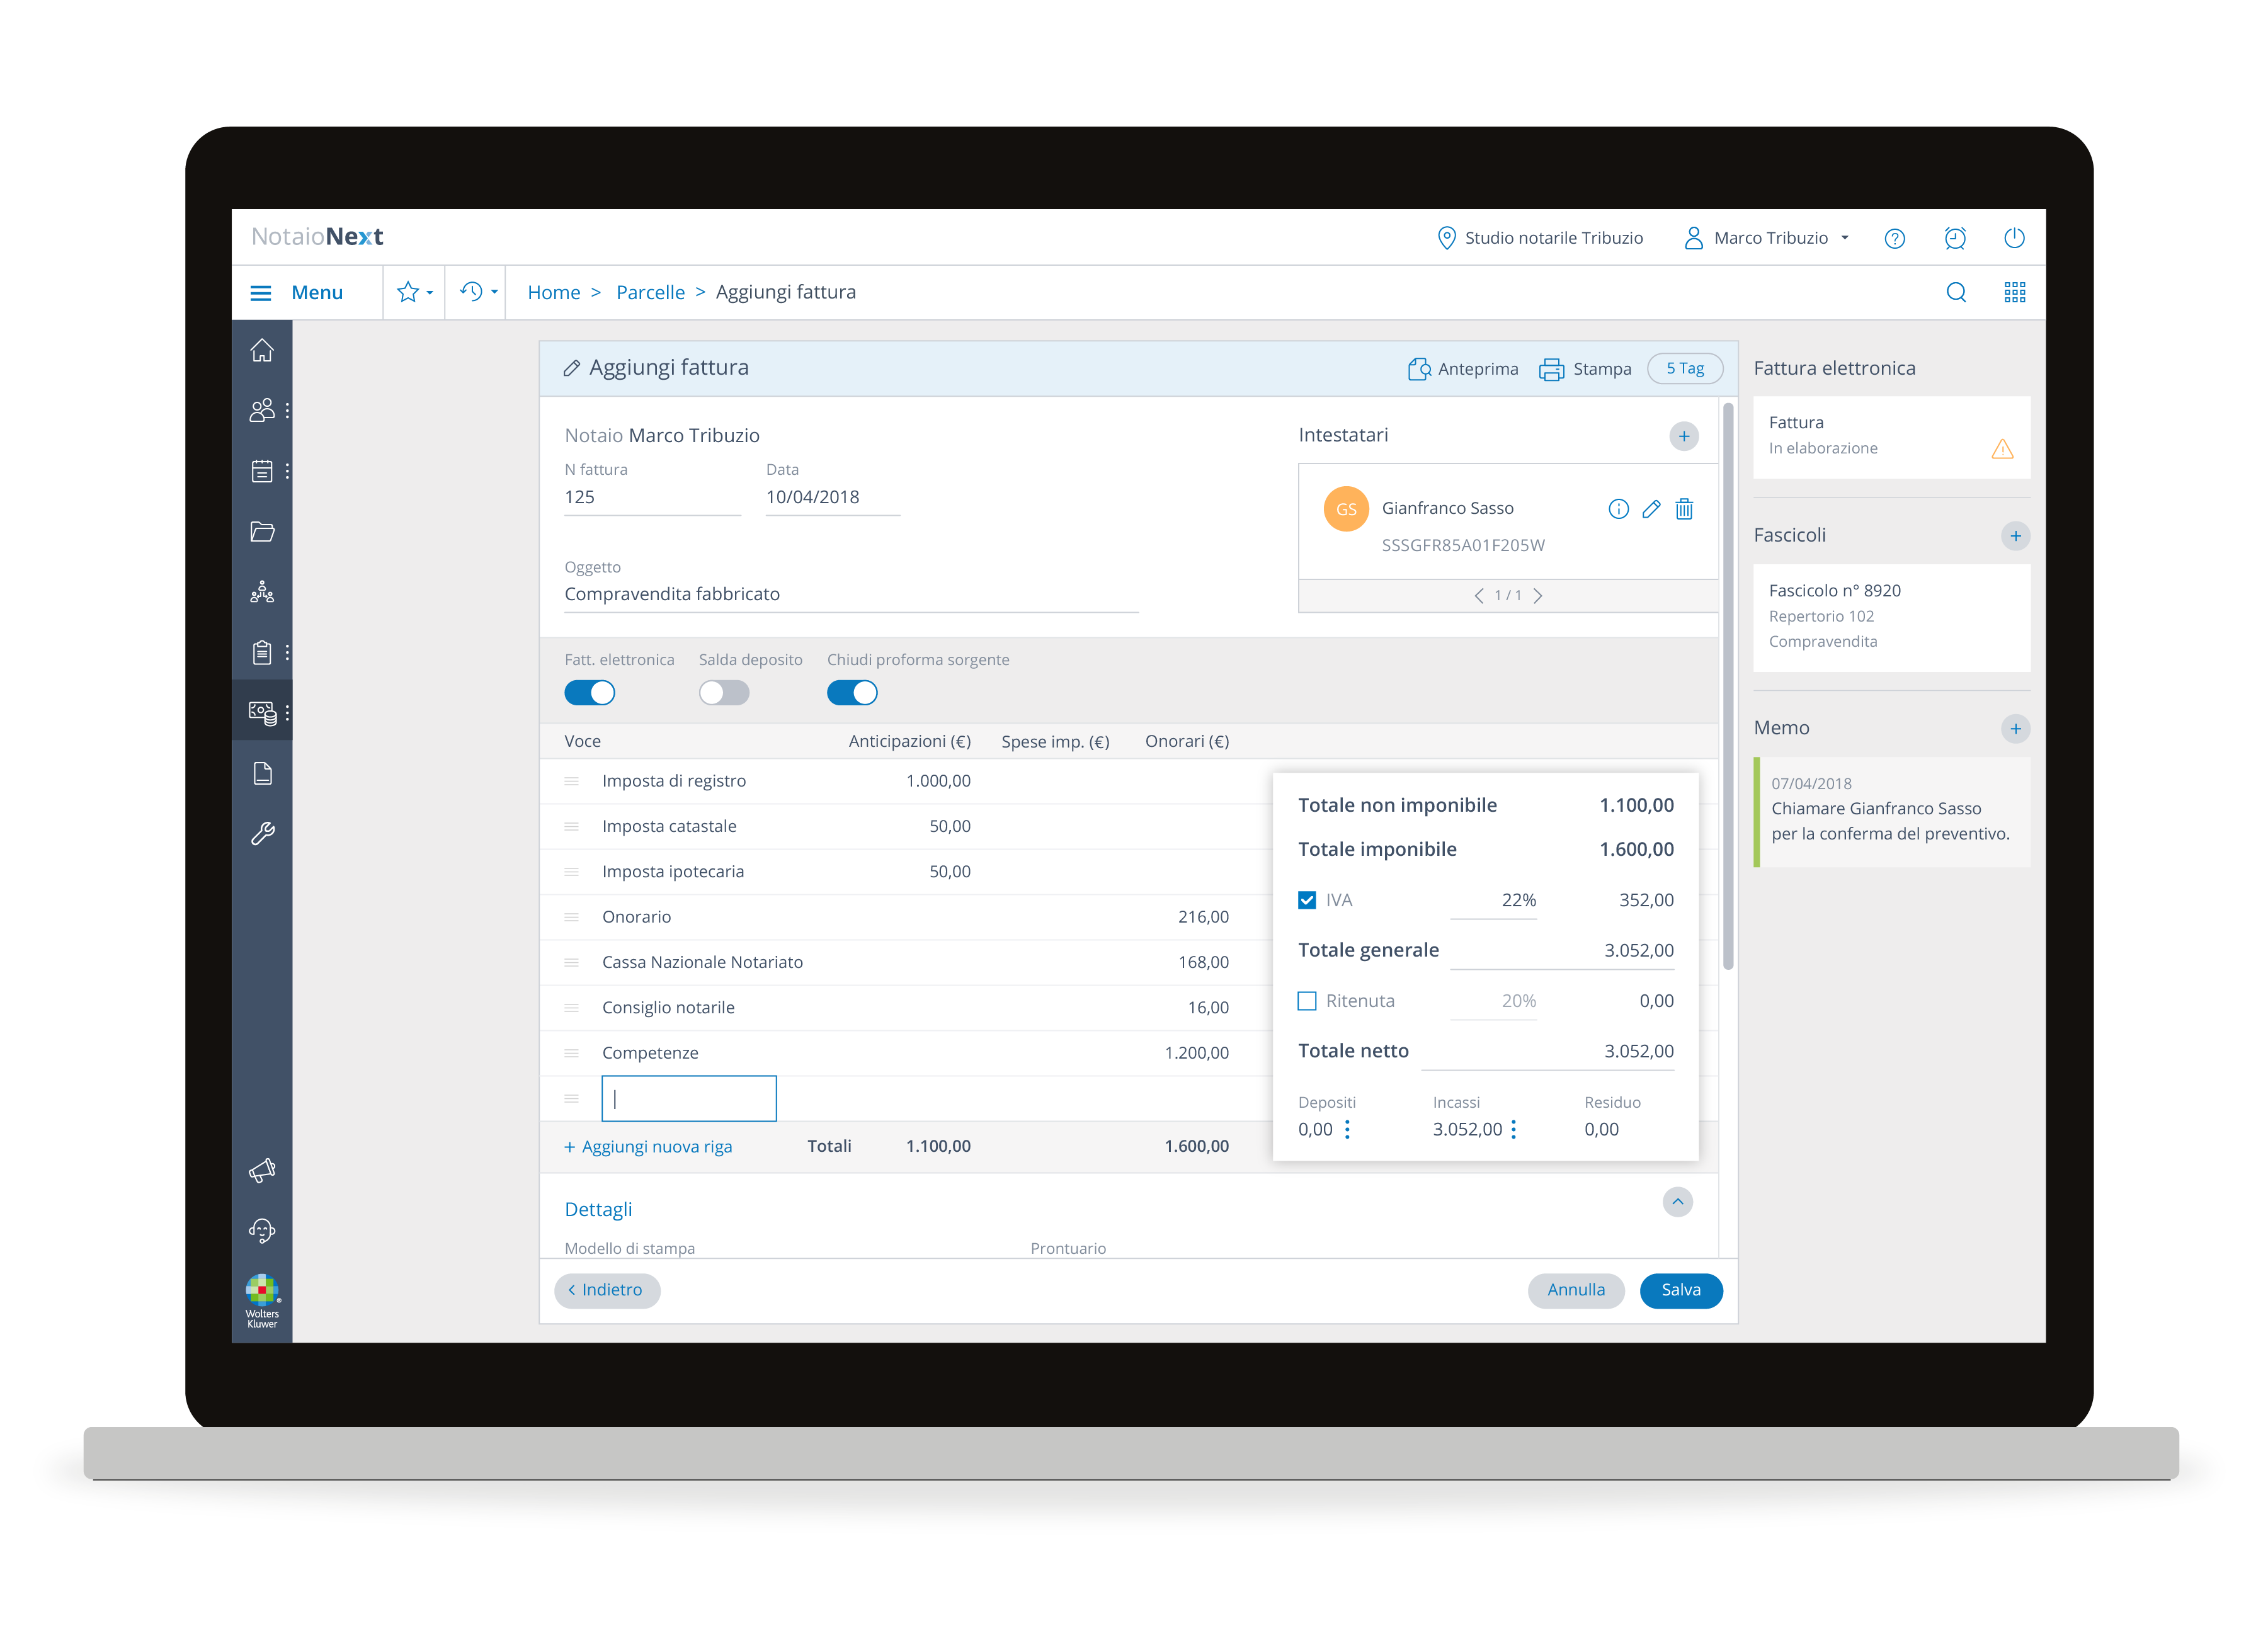Click the pencil edit icon for Gianfranco Sasso
The width and height of the screenshot is (2268, 1638).
pos(1651,509)
